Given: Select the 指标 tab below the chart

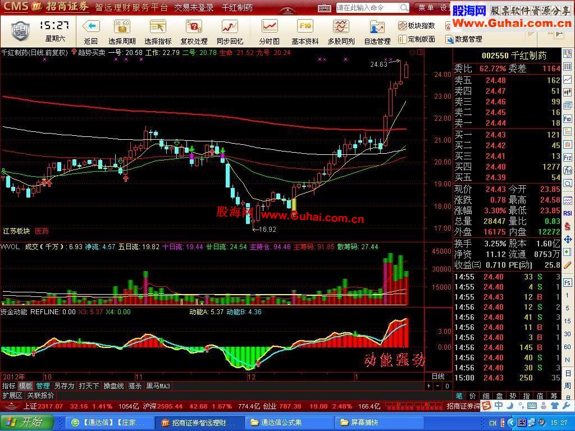Looking at the screenshot, I should tap(9, 386).
